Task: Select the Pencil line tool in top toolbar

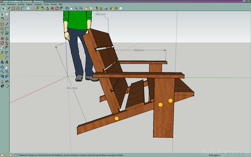Action: coord(9,8)
